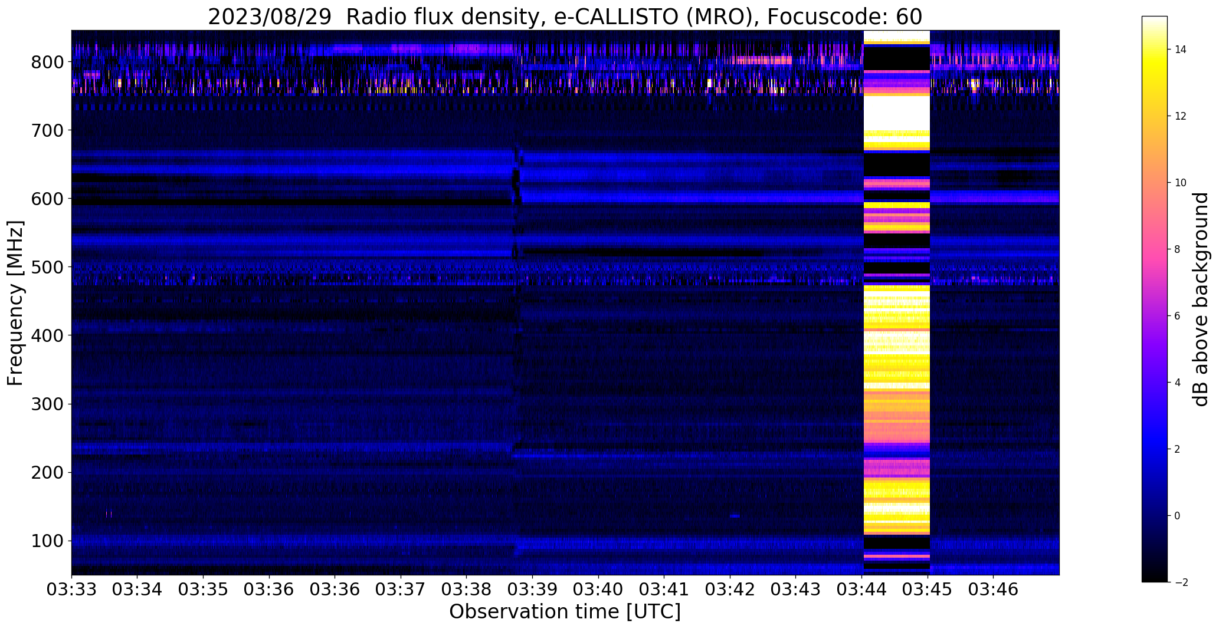Click the bright white burst band near 03:44
1219x629 pixels.
tap(897, 302)
